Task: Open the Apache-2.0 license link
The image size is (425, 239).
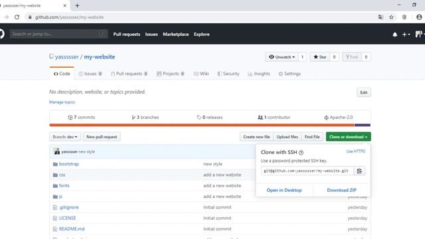Action: (338, 118)
